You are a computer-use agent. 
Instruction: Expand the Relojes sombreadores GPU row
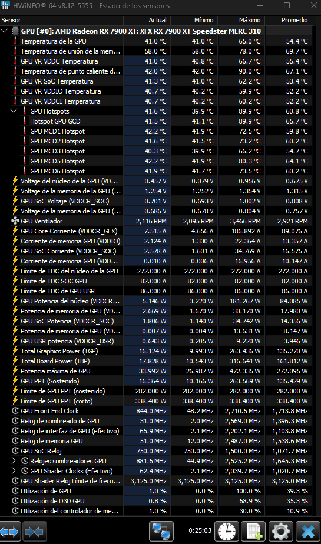point(14,461)
